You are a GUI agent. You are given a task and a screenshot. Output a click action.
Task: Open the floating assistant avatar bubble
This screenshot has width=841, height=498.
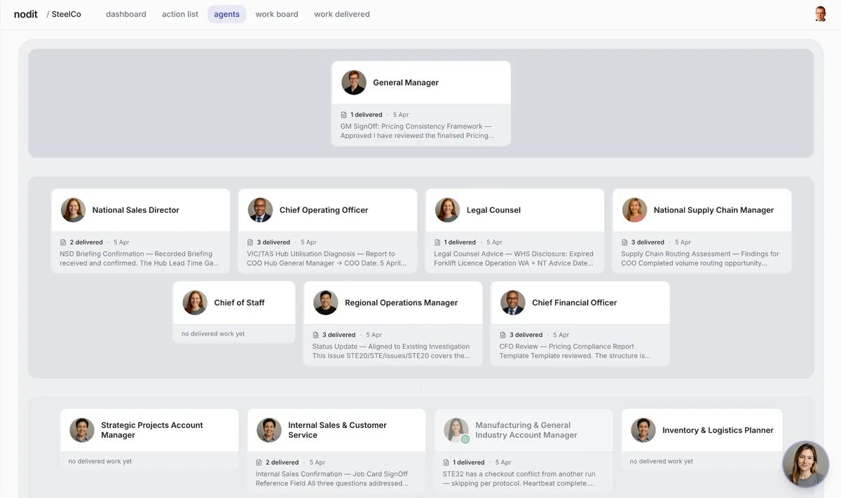click(806, 464)
